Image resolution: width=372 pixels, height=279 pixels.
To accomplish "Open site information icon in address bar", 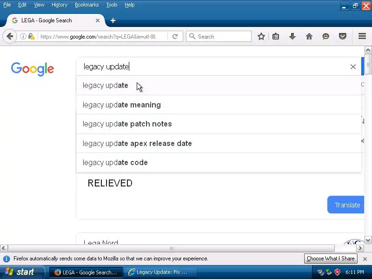I will click(23, 37).
